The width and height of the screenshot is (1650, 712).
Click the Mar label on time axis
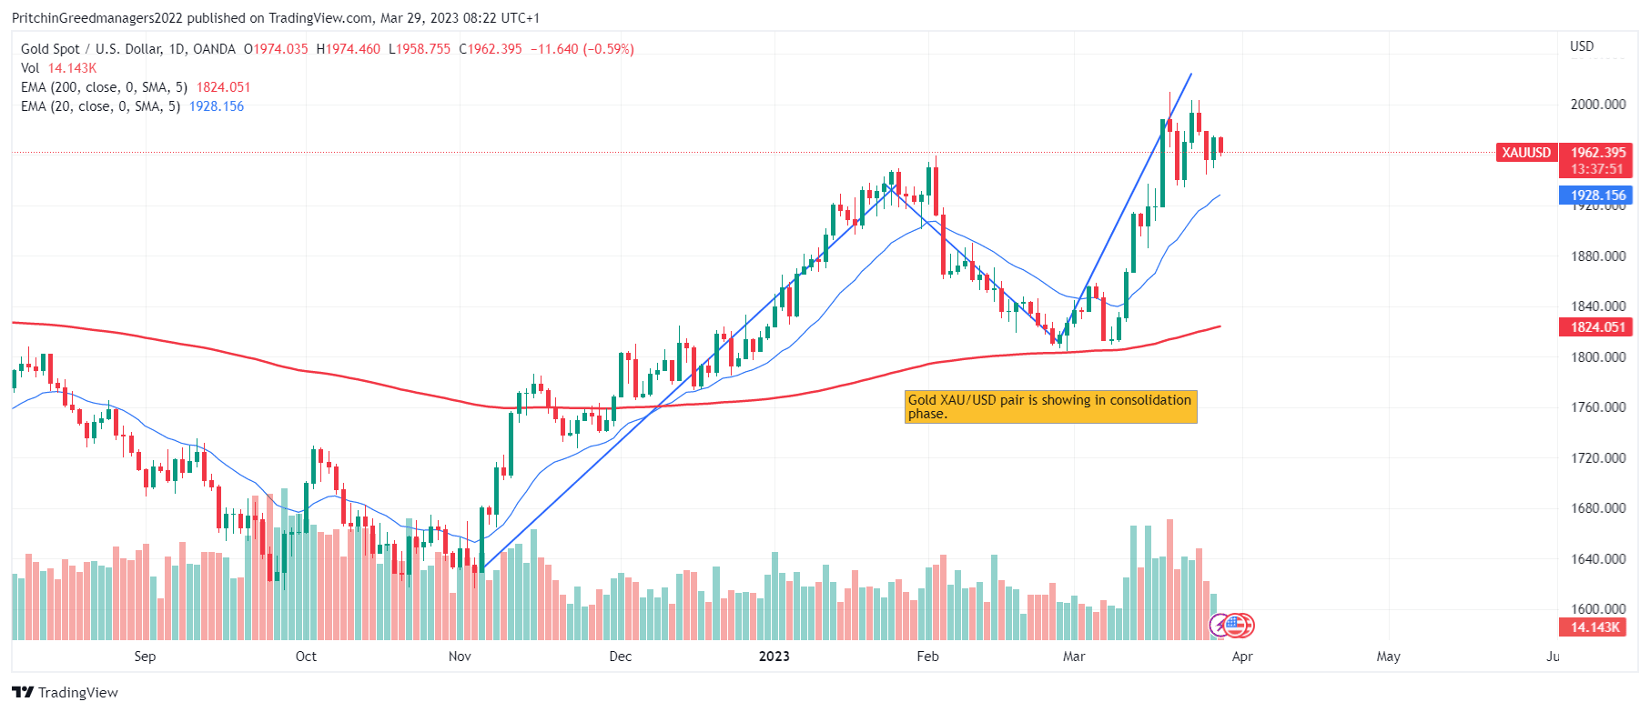tap(1074, 657)
